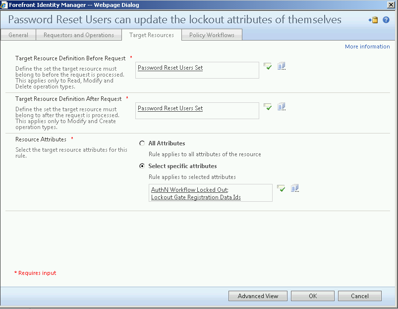
Task: Browse sets for After Request field
Action: click(282, 107)
